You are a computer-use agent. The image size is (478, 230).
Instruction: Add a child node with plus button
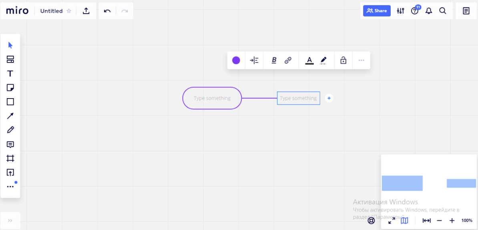click(x=329, y=98)
